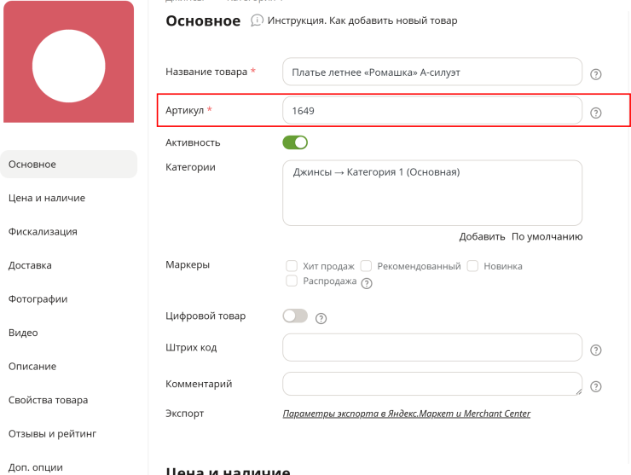Open instruction link on adding new product
The width and height of the screenshot is (631, 475).
tap(362, 20)
